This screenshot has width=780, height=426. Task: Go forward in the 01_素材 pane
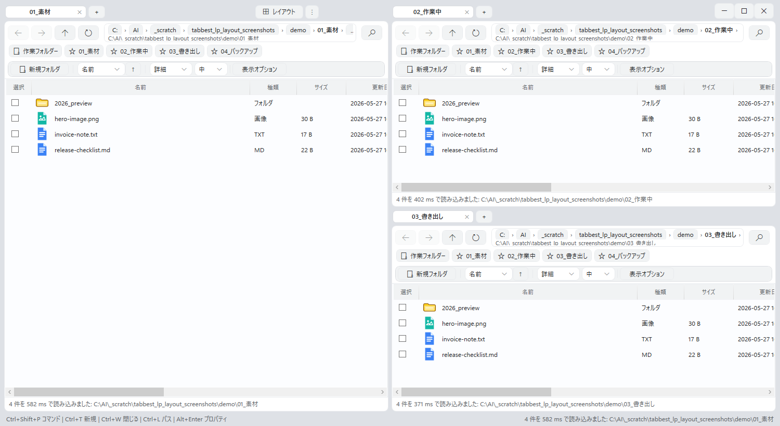pos(42,33)
